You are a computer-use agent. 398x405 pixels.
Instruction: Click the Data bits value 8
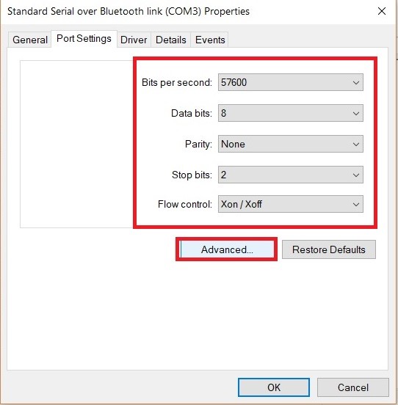223,114
